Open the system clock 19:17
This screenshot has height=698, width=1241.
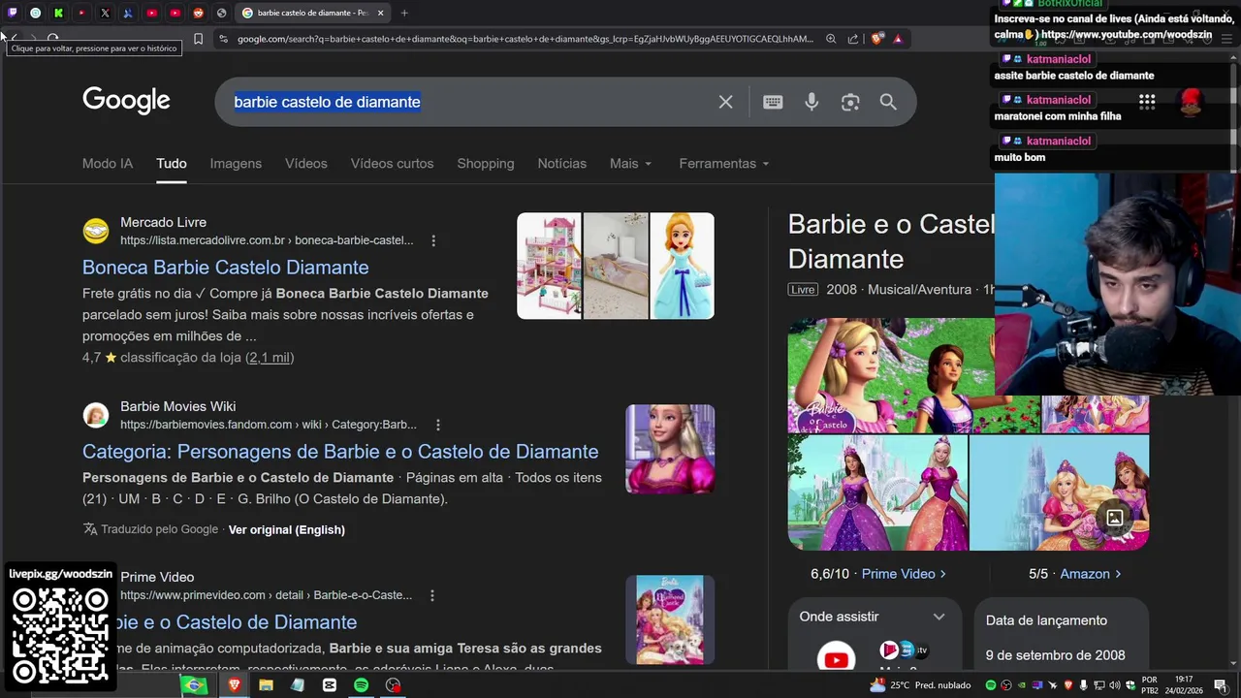click(x=1183, y=685)
